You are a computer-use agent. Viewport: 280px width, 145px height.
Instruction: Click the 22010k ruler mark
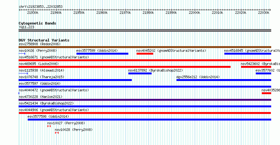(x=217, y=13)
